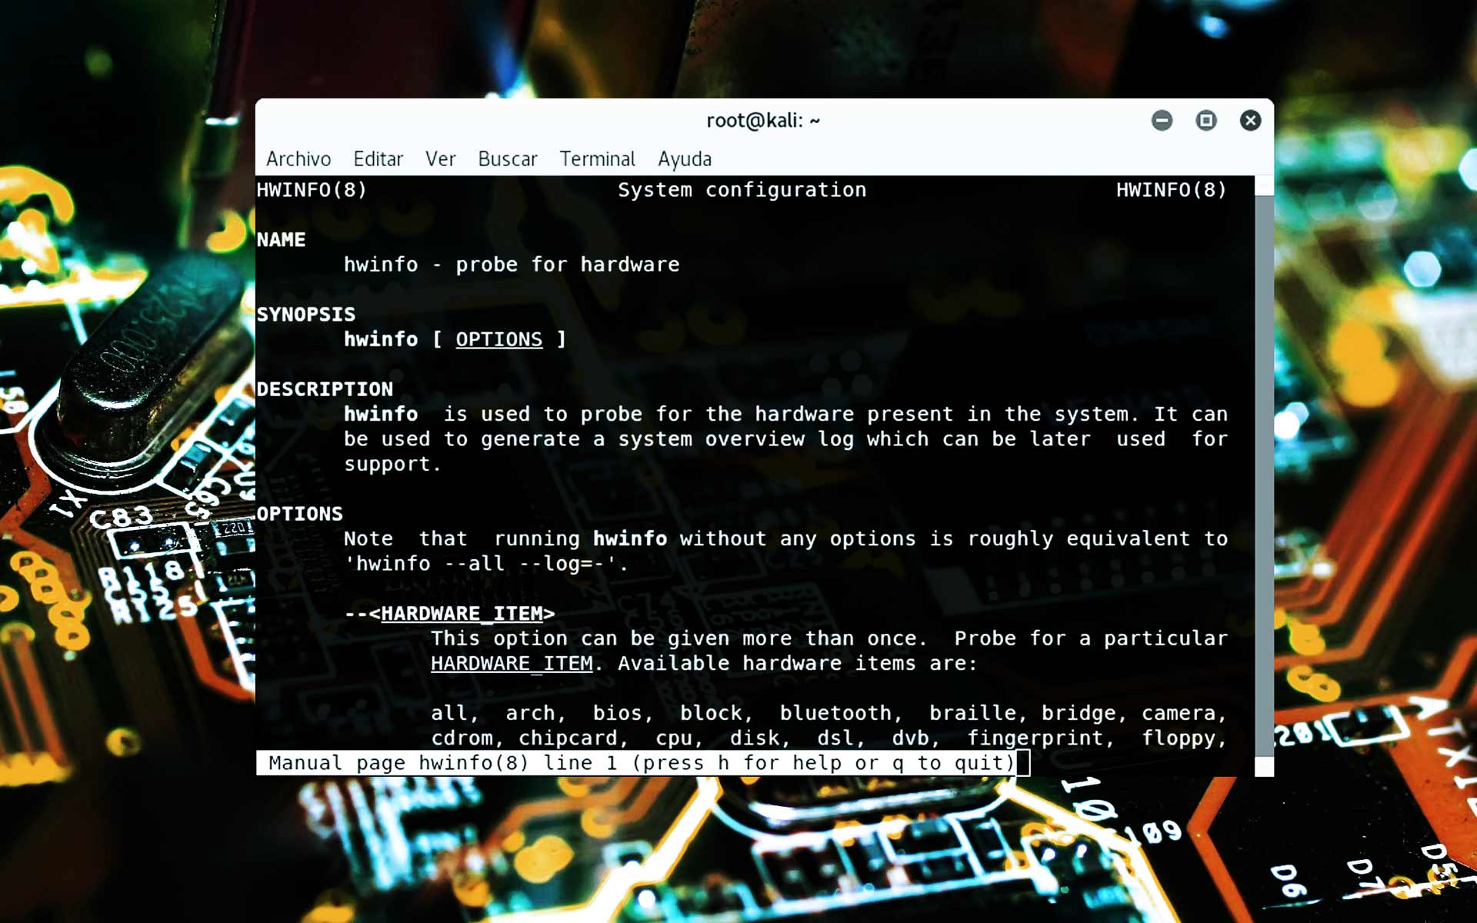Click the terminal cursor on status line

tap(1023, 763)
